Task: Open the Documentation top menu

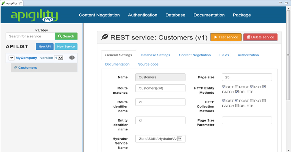Action: click(209, 15)
